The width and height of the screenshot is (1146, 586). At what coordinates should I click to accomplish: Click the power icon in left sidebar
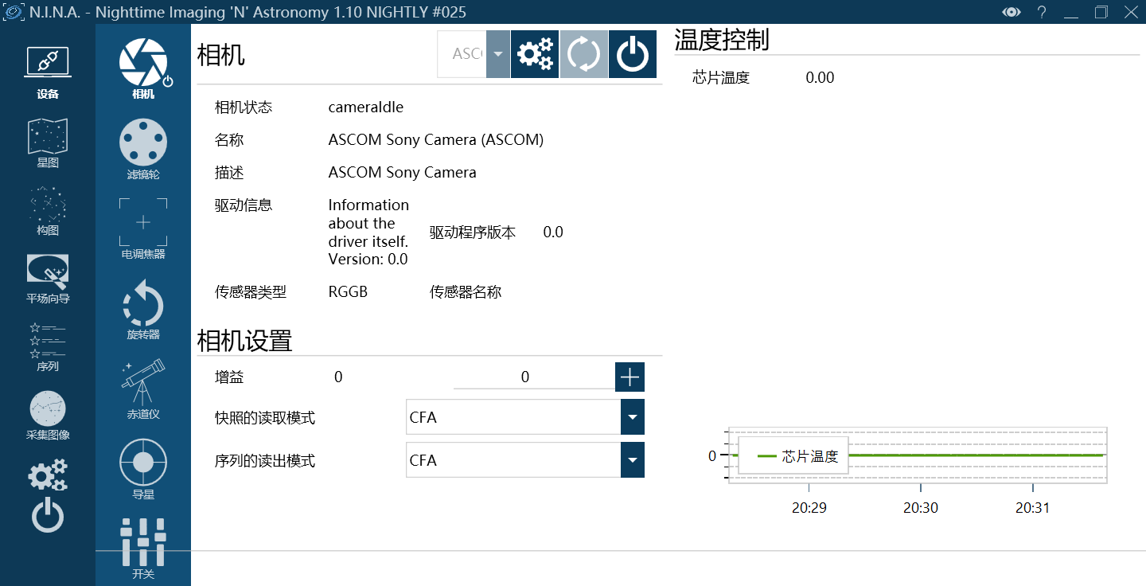(48, 515)
